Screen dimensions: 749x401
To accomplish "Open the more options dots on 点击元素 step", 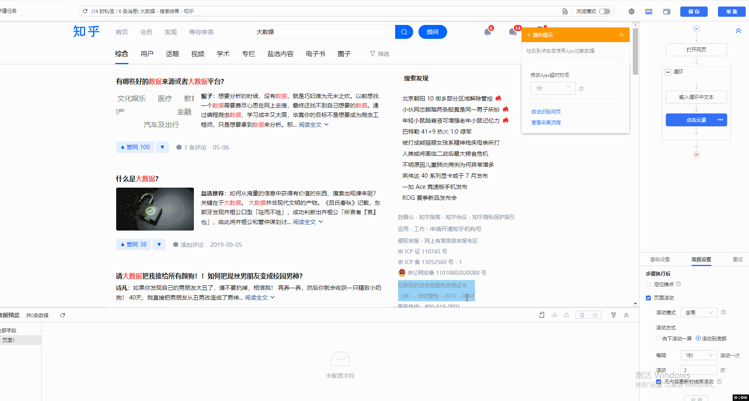I will [720, 120].
